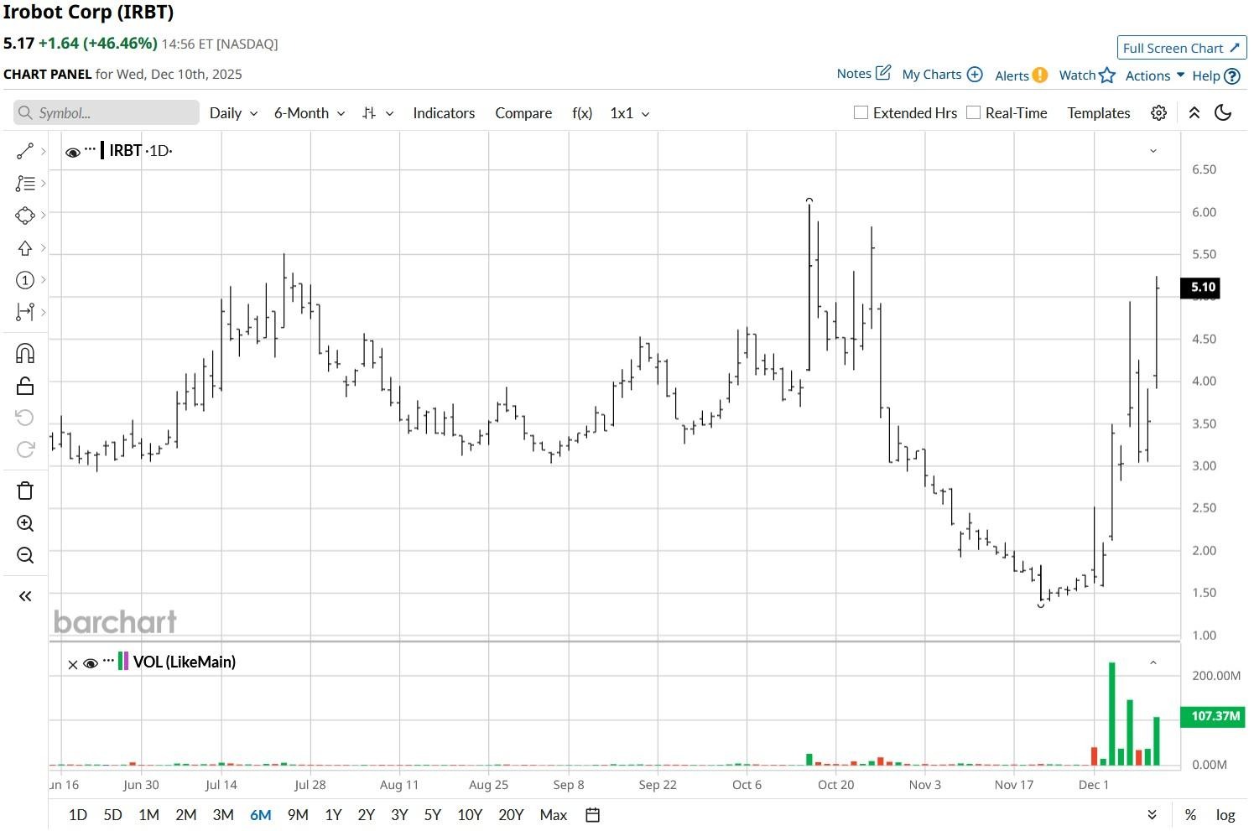Open Full Screen Chart

(1182, 48)
